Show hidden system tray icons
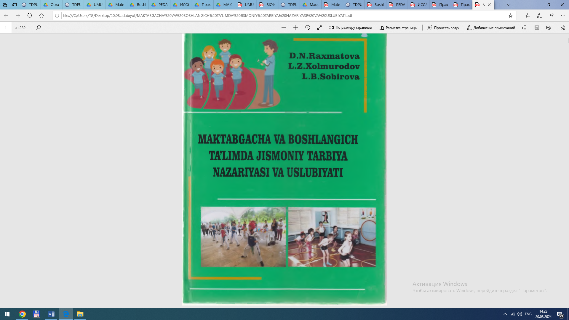569x320 pixels. [505, 314]
